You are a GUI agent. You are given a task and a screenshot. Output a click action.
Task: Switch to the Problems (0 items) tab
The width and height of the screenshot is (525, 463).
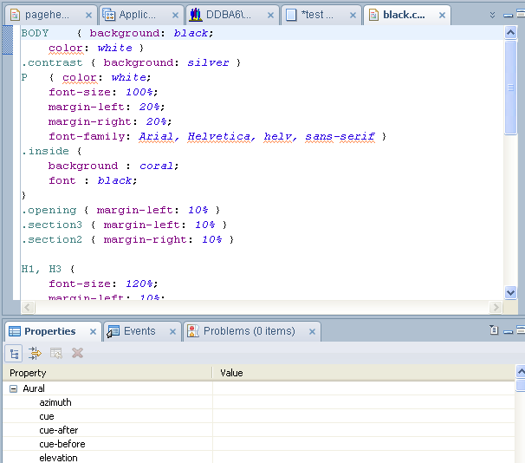tap(249, 331)
